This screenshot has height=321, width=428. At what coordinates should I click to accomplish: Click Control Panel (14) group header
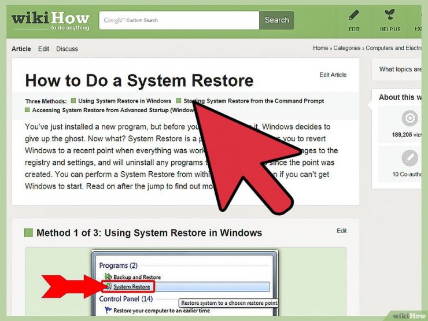pos(126,299)
